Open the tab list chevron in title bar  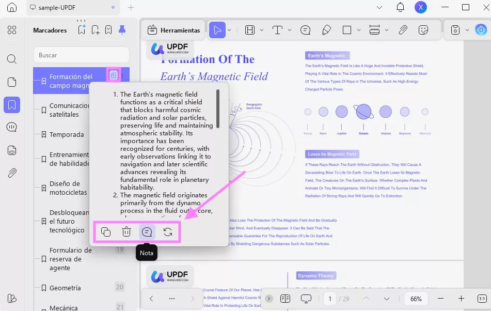(x=379, y=7)
